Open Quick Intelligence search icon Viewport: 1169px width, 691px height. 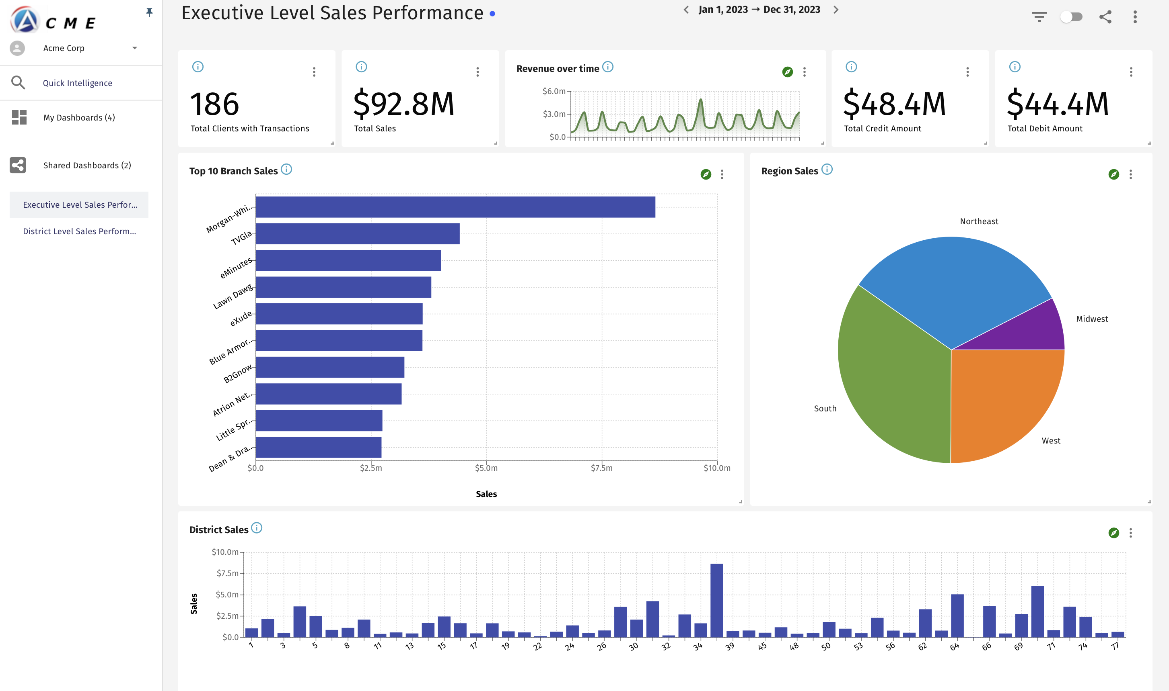click(x=18, y=83)
